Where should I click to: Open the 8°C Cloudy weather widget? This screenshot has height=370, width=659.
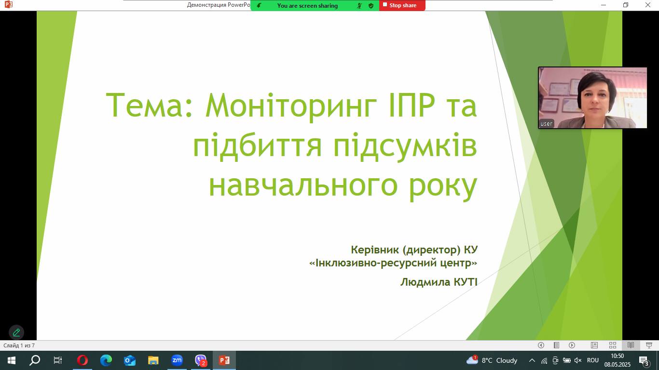(492, 360)
